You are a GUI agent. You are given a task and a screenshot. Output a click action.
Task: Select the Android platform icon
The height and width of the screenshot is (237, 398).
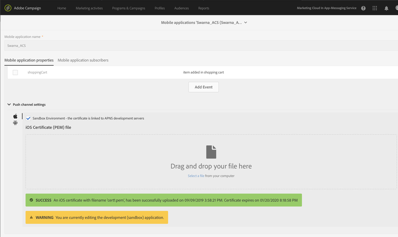tap(15, 123)
